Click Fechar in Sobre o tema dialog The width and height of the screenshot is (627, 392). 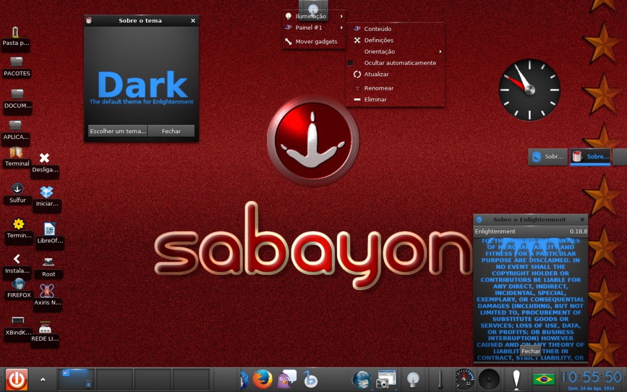(x=171, y=131)
